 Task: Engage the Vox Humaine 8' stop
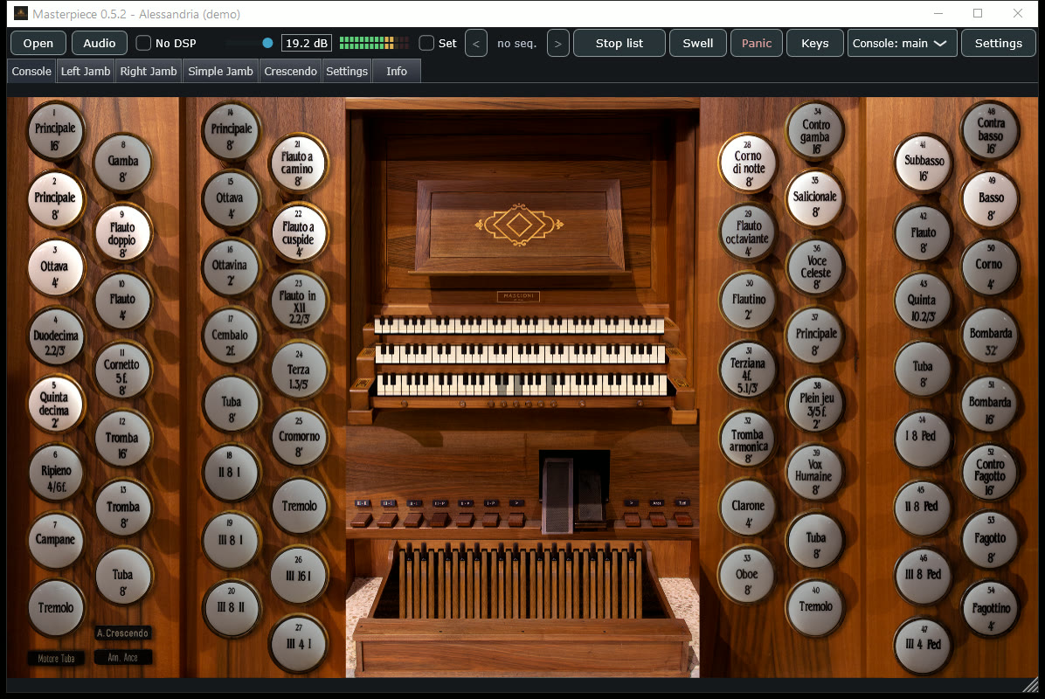[814, 473]
